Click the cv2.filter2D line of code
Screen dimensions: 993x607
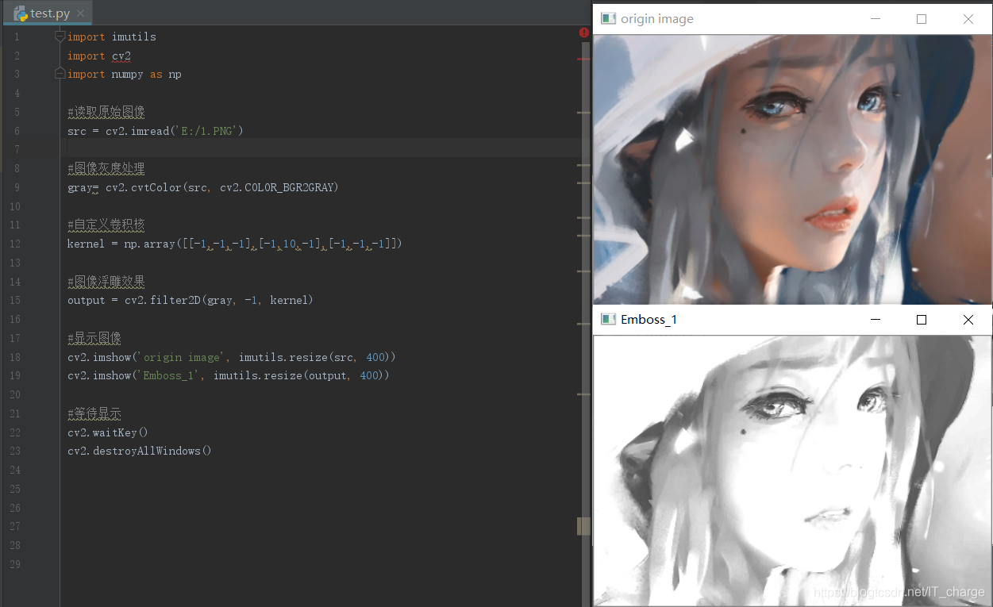(191, 300)
